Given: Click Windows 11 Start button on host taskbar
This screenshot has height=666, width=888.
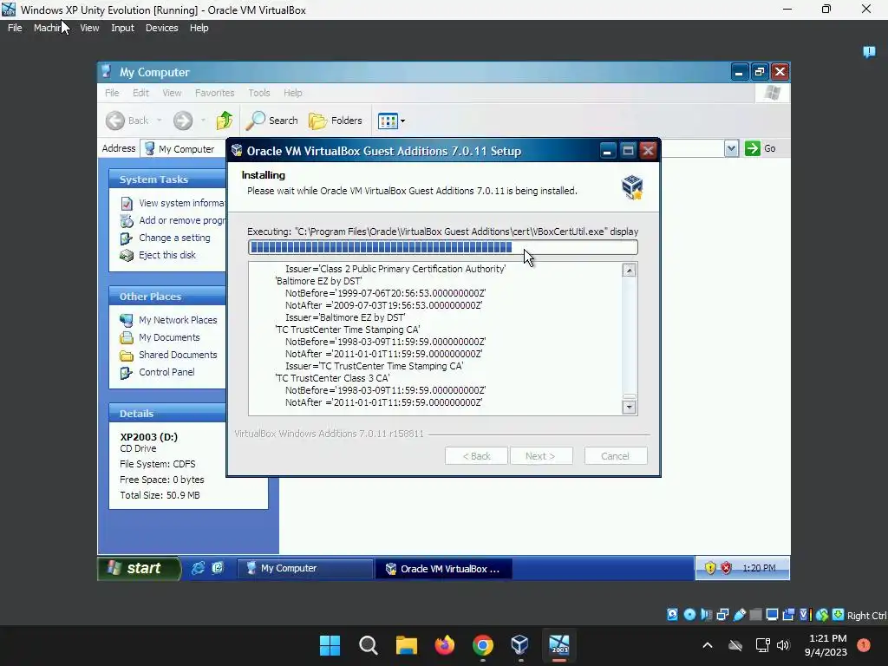Looking at the screenshot, I should [330, 645].
